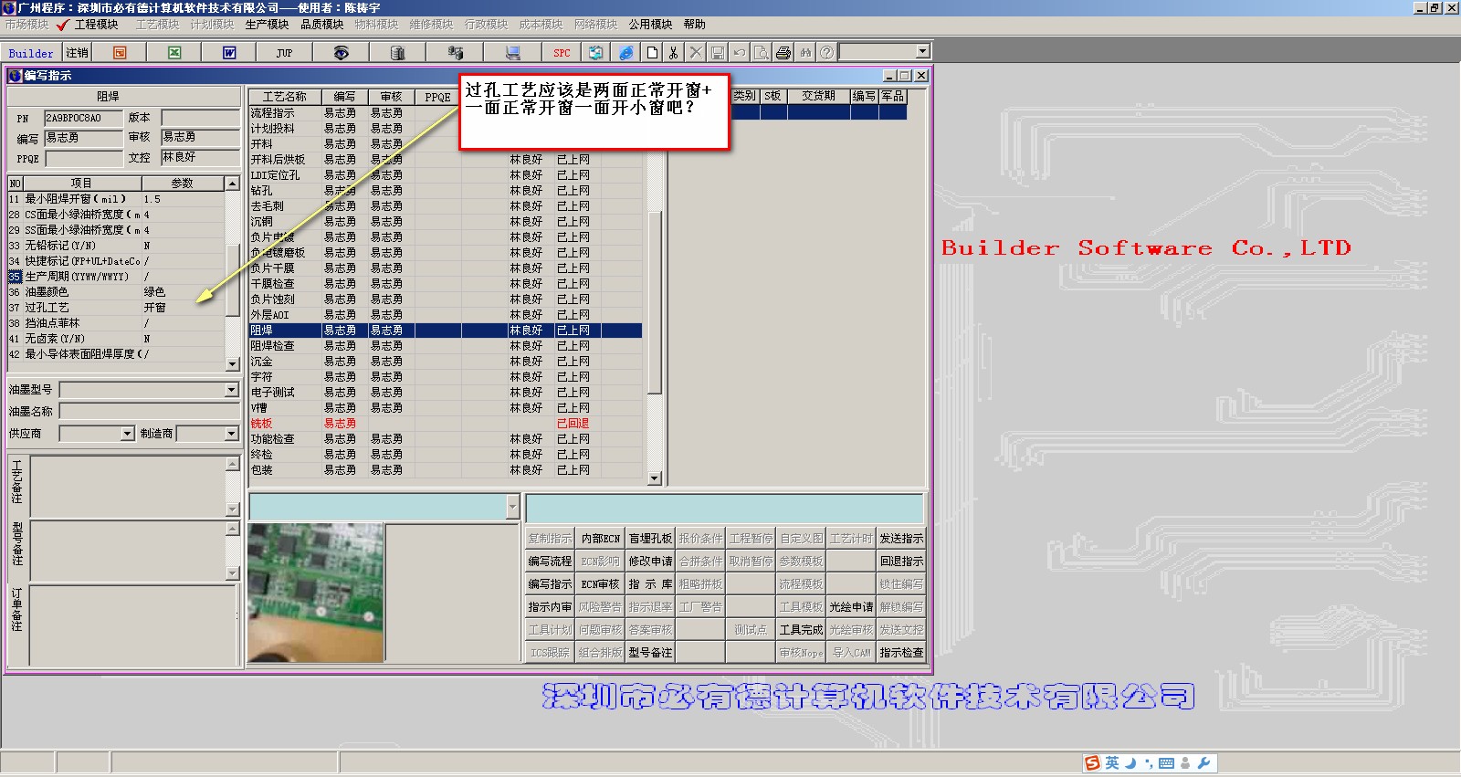This screenshot has height=777, width=1461.
Task: Click the binoculars find icon
Action: 804,53
